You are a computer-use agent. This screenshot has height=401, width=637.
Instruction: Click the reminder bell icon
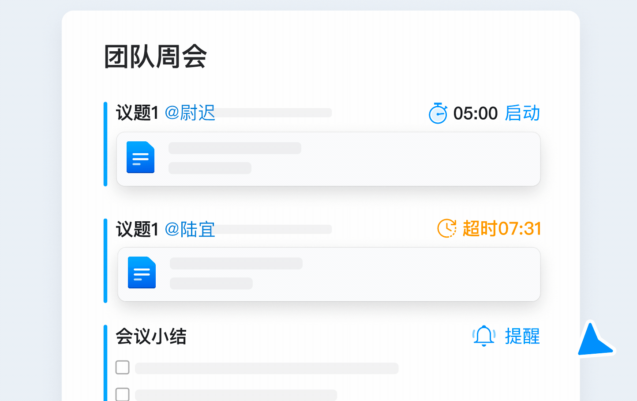click(x=484, y=336)
